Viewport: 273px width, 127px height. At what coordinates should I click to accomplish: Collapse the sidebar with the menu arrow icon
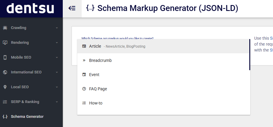pos(72,8)
